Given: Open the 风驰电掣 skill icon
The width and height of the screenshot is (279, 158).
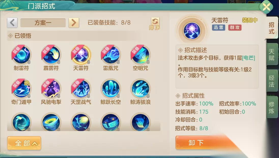Looking at the screenshot, I should coord(51,88).
